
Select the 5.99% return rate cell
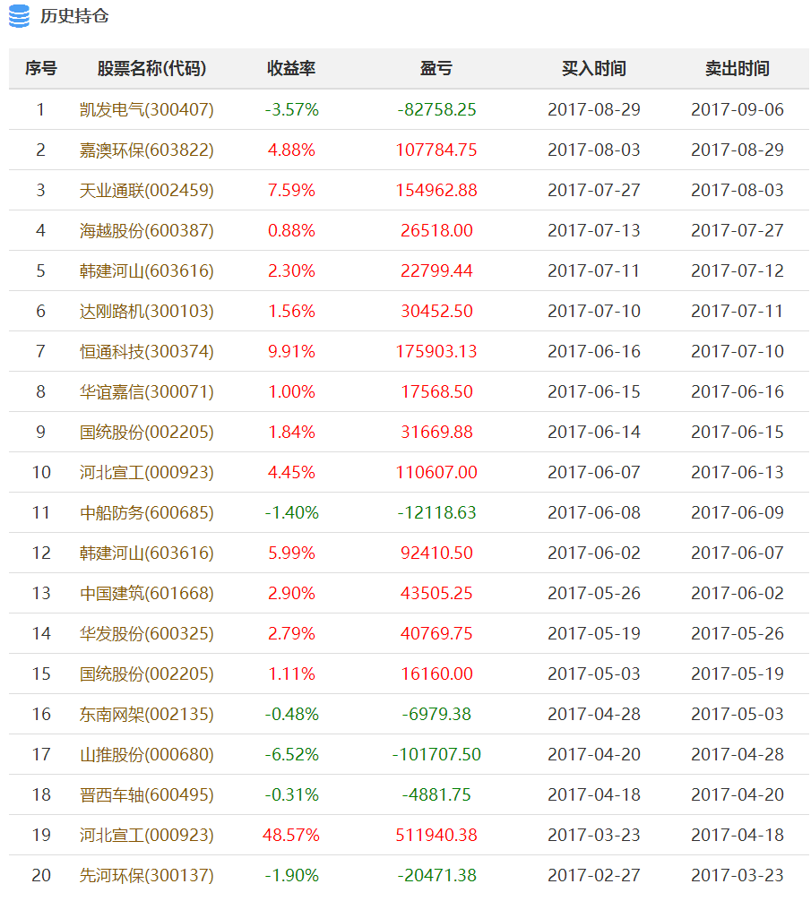[291, 553]
